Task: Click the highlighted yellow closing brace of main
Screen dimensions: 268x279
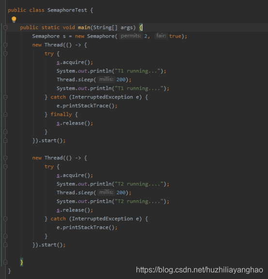Action: pyautogui.click(x=22, y=262)
